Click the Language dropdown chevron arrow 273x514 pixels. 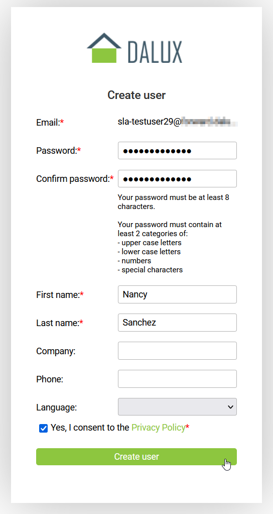click(x=230, y=407)
